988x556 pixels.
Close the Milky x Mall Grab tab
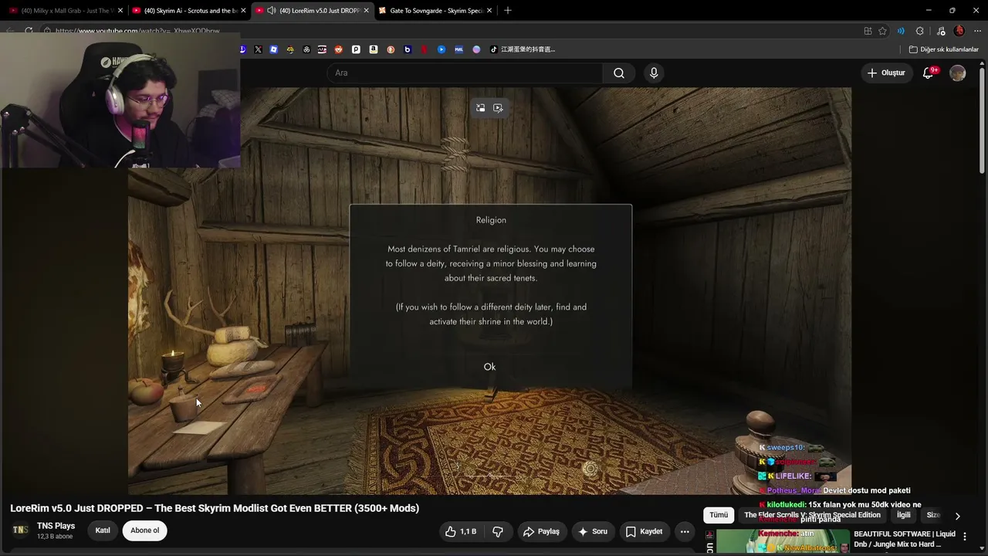click(120, 11)
